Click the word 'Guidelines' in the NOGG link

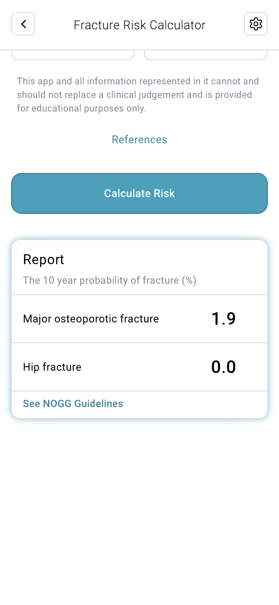click(98, 404)
